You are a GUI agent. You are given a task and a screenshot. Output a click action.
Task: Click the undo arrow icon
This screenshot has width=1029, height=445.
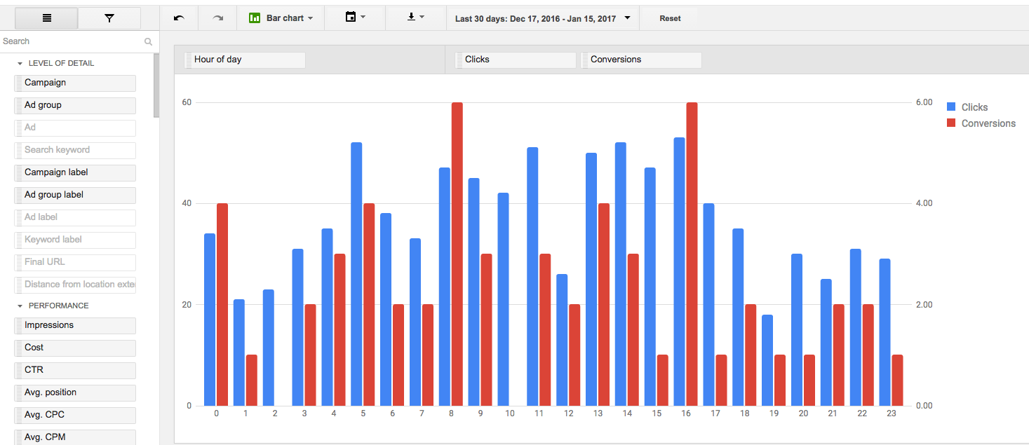179,18
